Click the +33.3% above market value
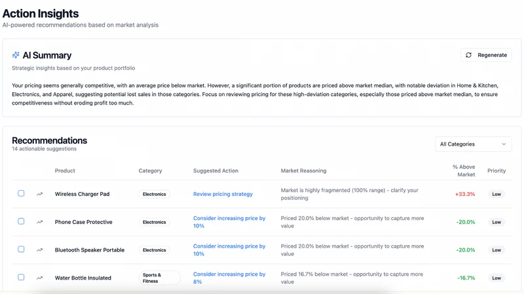This screenshot has height=294, width=524. 465,194
